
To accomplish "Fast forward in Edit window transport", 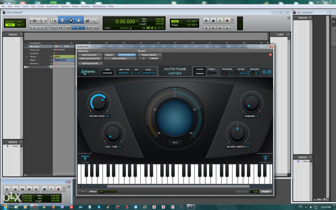I will (x=220, y=28).
